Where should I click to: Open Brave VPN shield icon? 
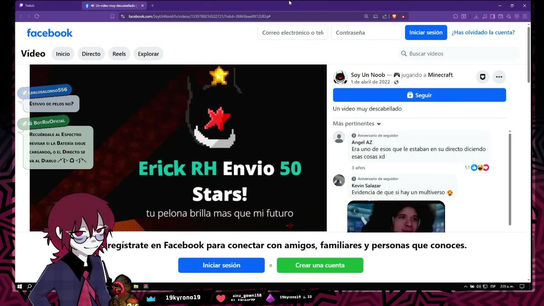point(517,16)
